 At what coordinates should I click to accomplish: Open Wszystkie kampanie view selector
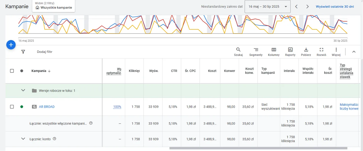pyautogui.click(x=54, y=6)
